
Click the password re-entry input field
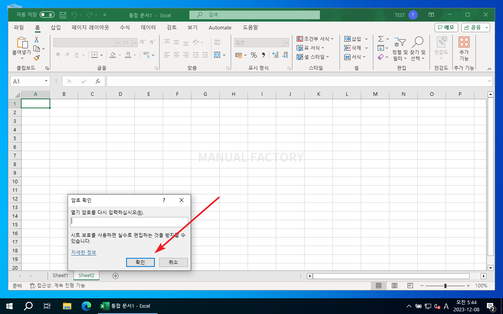129,222
